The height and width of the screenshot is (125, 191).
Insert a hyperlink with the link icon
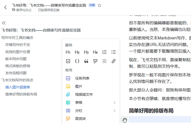(x=113, y=61)
